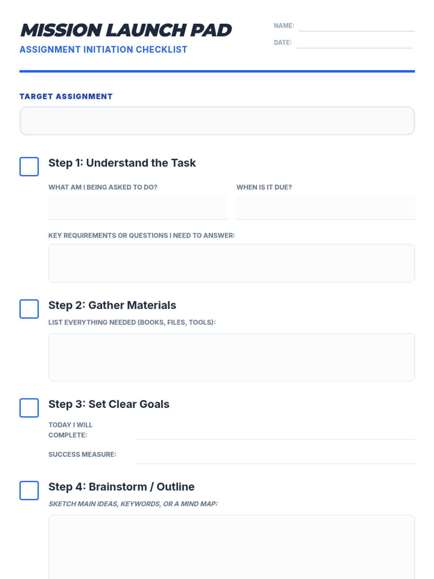
Task: Click the brainstorm sketch area under Step 4
Action: [x=231, y=547]
